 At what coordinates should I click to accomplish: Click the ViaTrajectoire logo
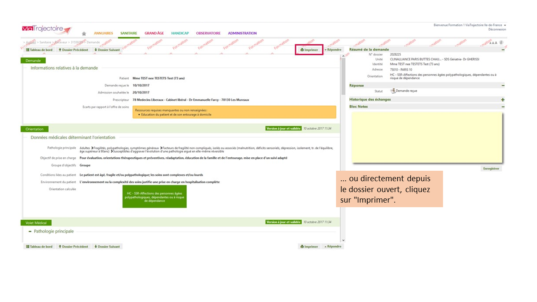tap(47, 30)
